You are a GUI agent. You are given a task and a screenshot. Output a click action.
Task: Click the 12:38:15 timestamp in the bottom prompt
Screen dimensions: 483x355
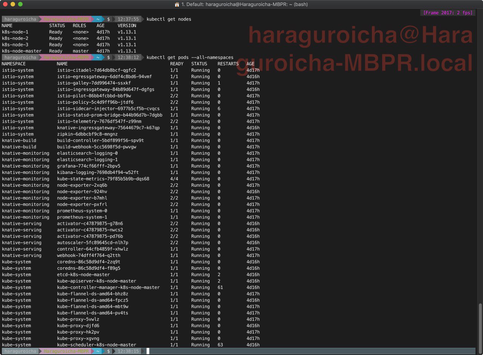(x=128, y=351)
